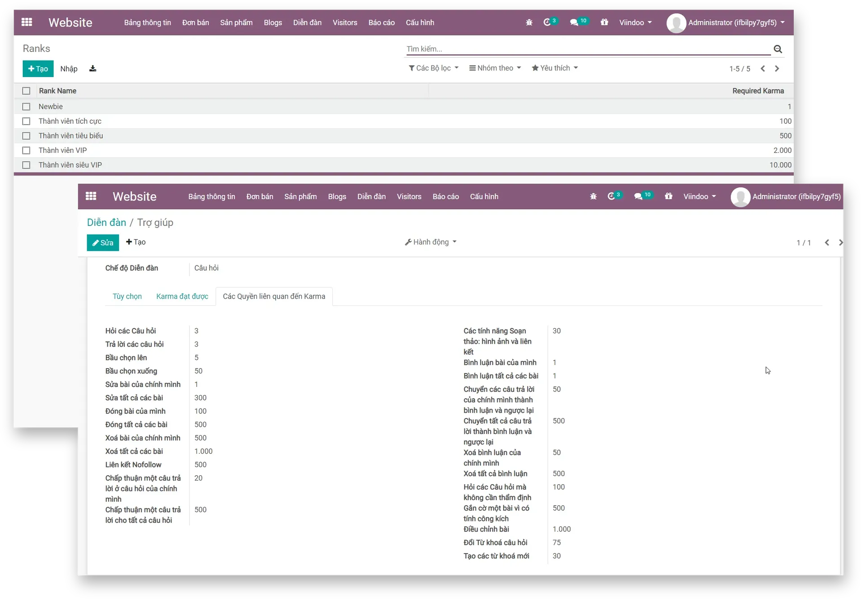
Task: Click Administrator avatar in Ranks window
Action: [x=676, y=23]
